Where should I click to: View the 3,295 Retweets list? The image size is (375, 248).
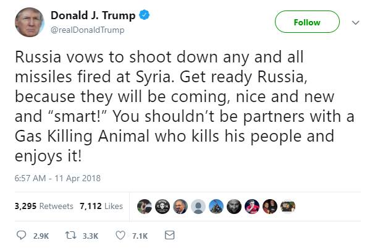point(43,206)
